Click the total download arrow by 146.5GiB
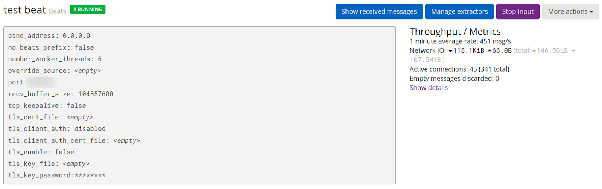 [x=534, y=51]
